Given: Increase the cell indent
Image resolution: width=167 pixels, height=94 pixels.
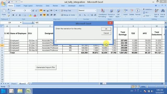Looking at the screenshot, I should [x=55, y=15].
